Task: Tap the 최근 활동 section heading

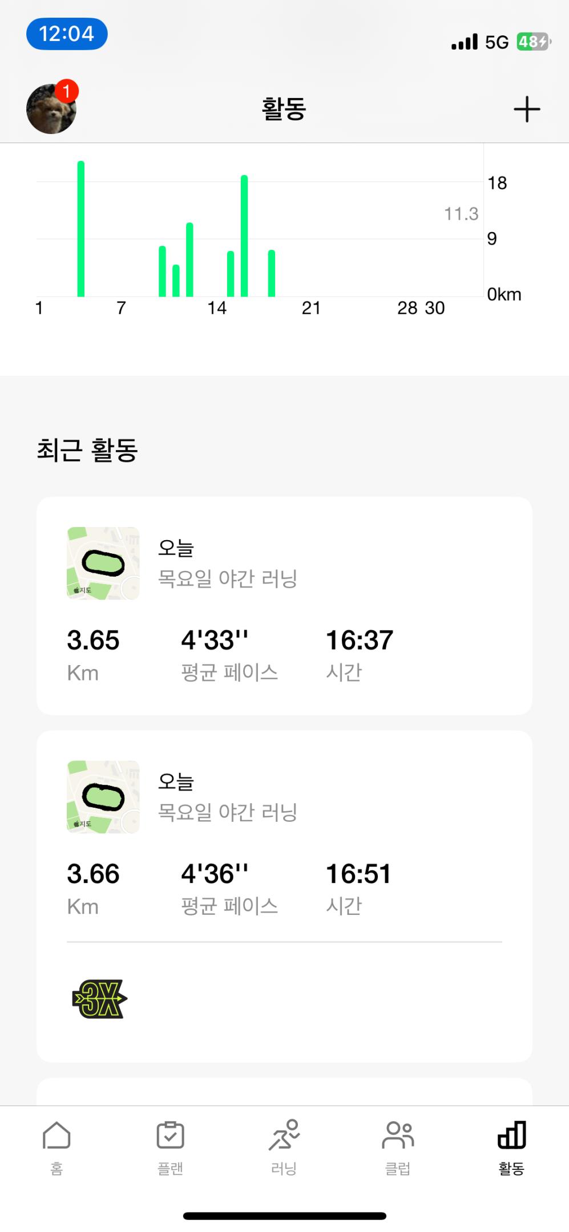Action: pyautogui.click(x=87, y=449)
